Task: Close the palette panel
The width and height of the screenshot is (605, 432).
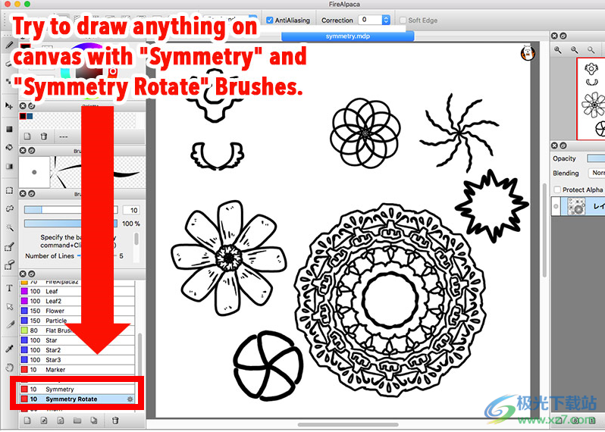Action: 23,105
